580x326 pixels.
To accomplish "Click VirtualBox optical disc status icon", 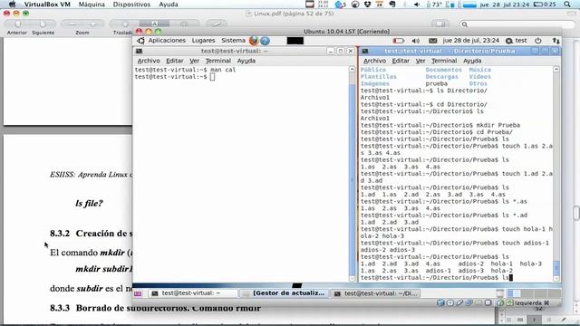I will pos(449,302).
